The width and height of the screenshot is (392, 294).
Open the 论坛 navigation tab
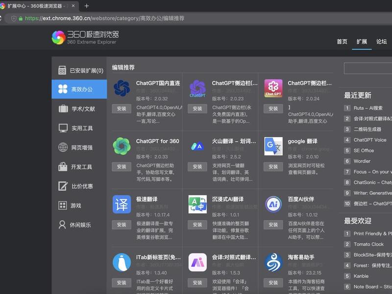click(382, 42)
